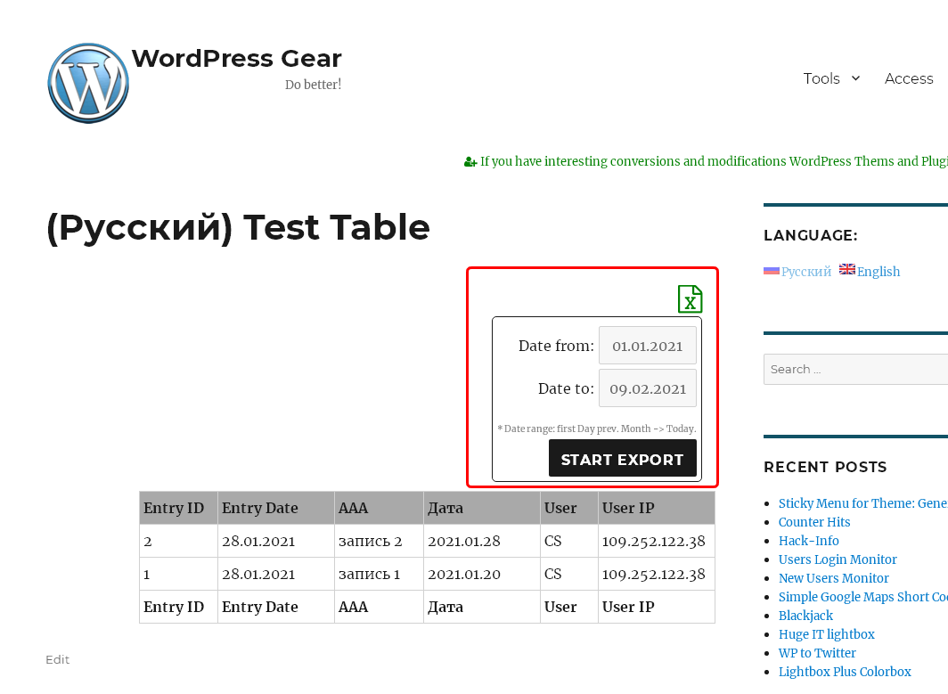
Task: Click the date range note text
Action: (597, 429)
